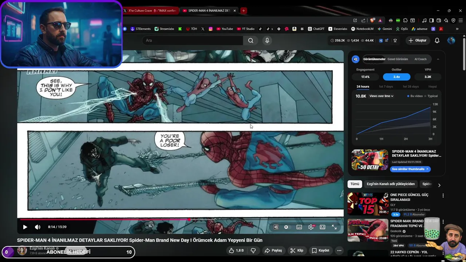Open adsense bookmark
Image resolution: width=466 pixels, height=262 pixels.
tap(420, 29)
